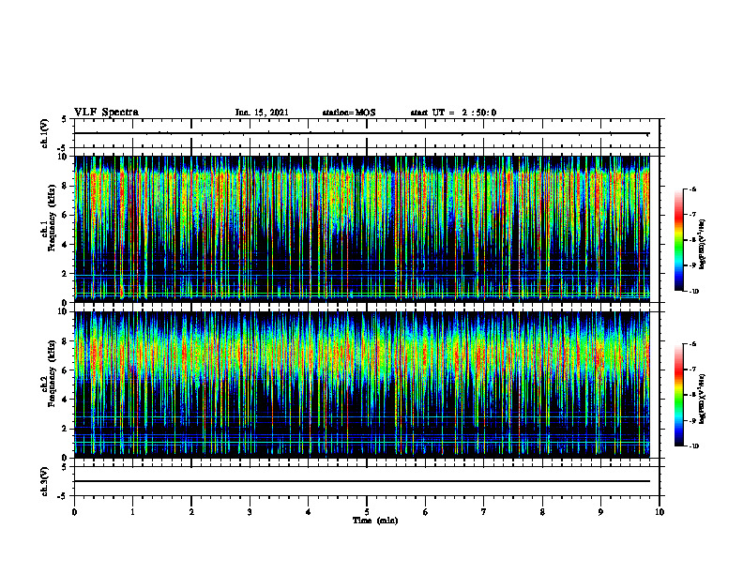Click the "-10" label on ch.2 color bar

pyautogui.click(x=693, y=446)
